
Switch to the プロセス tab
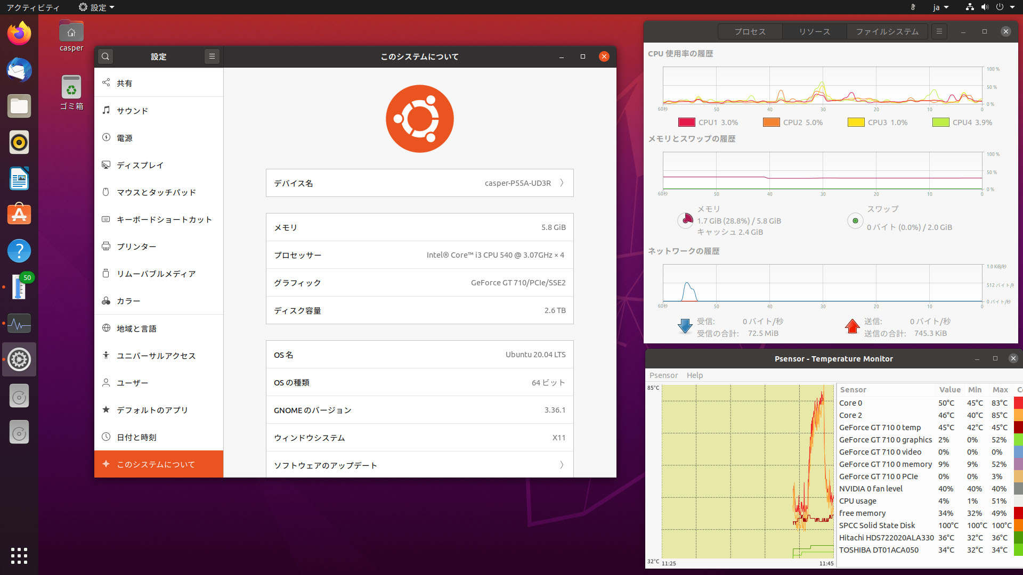(750, 31)
